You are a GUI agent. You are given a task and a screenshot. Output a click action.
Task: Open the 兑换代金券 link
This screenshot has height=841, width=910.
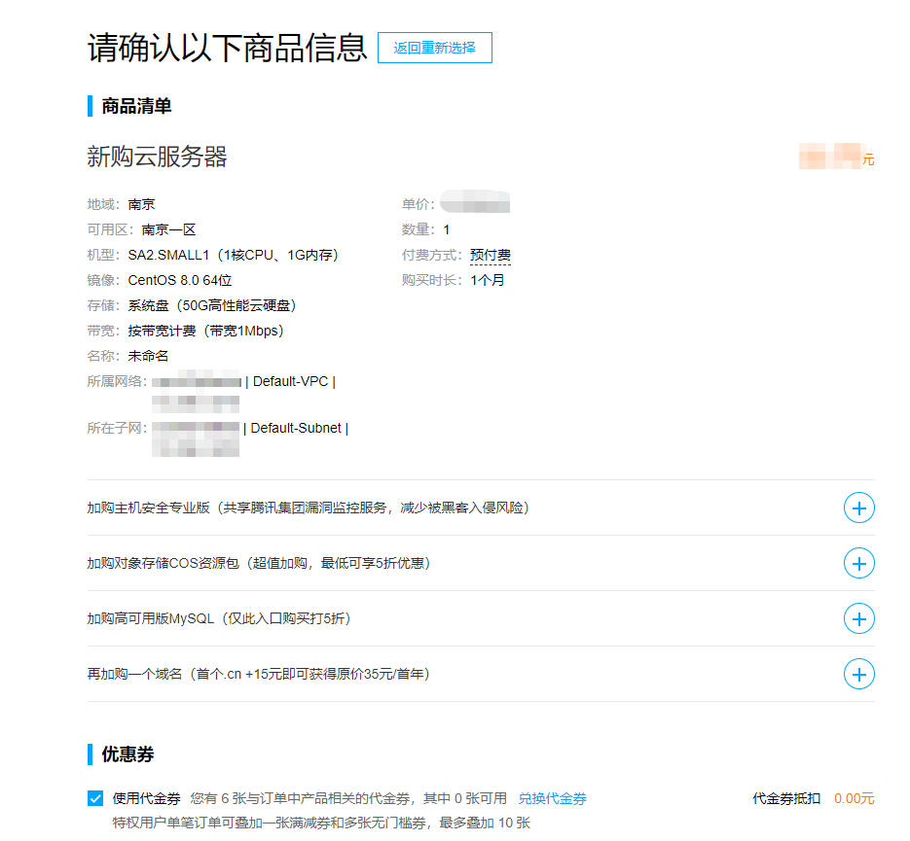[x=553, y=798]
